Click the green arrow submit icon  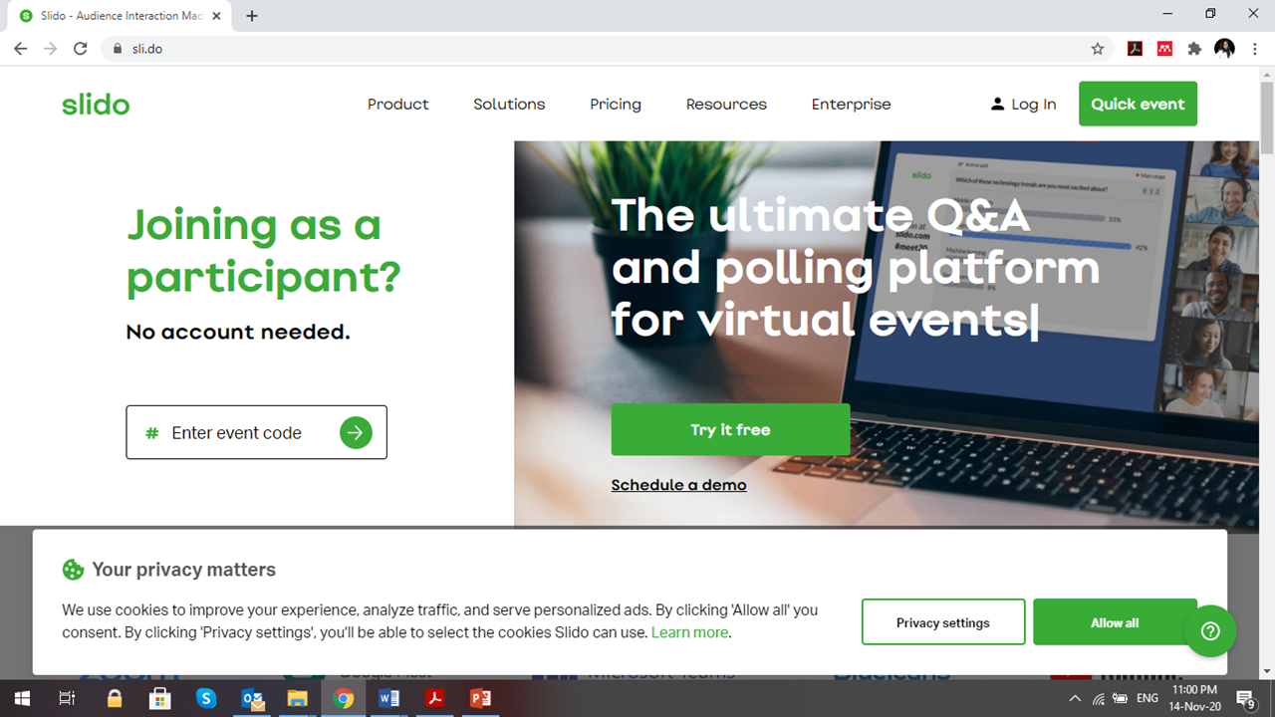coord(356,432)
